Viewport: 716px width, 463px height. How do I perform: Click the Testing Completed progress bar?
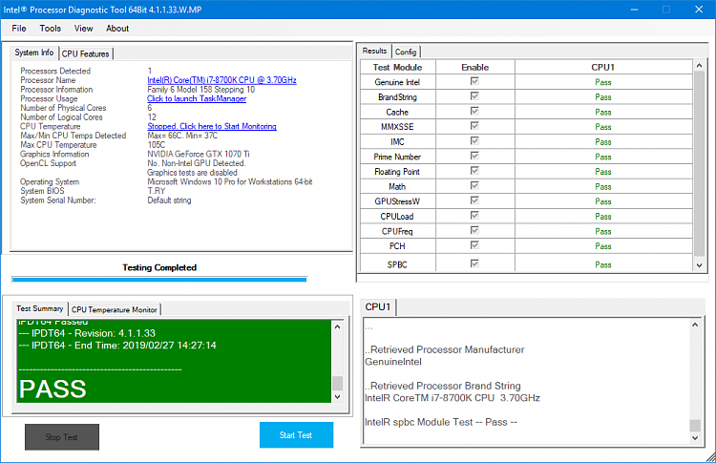159,279
